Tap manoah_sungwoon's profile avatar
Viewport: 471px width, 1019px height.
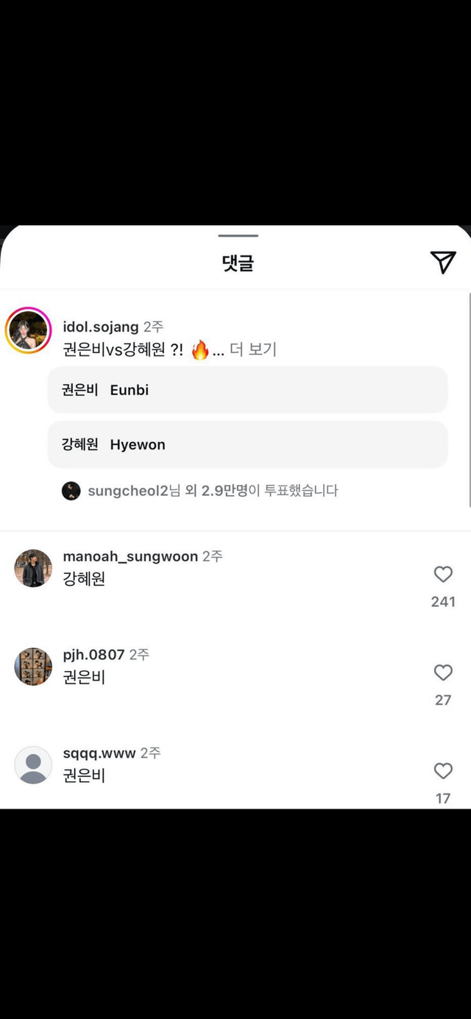[x=33, y=568]
